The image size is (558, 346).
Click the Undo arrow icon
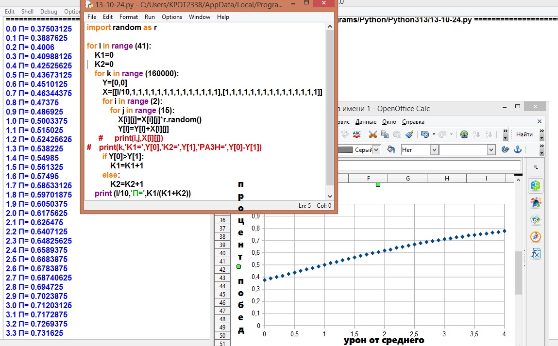[424, 134]
